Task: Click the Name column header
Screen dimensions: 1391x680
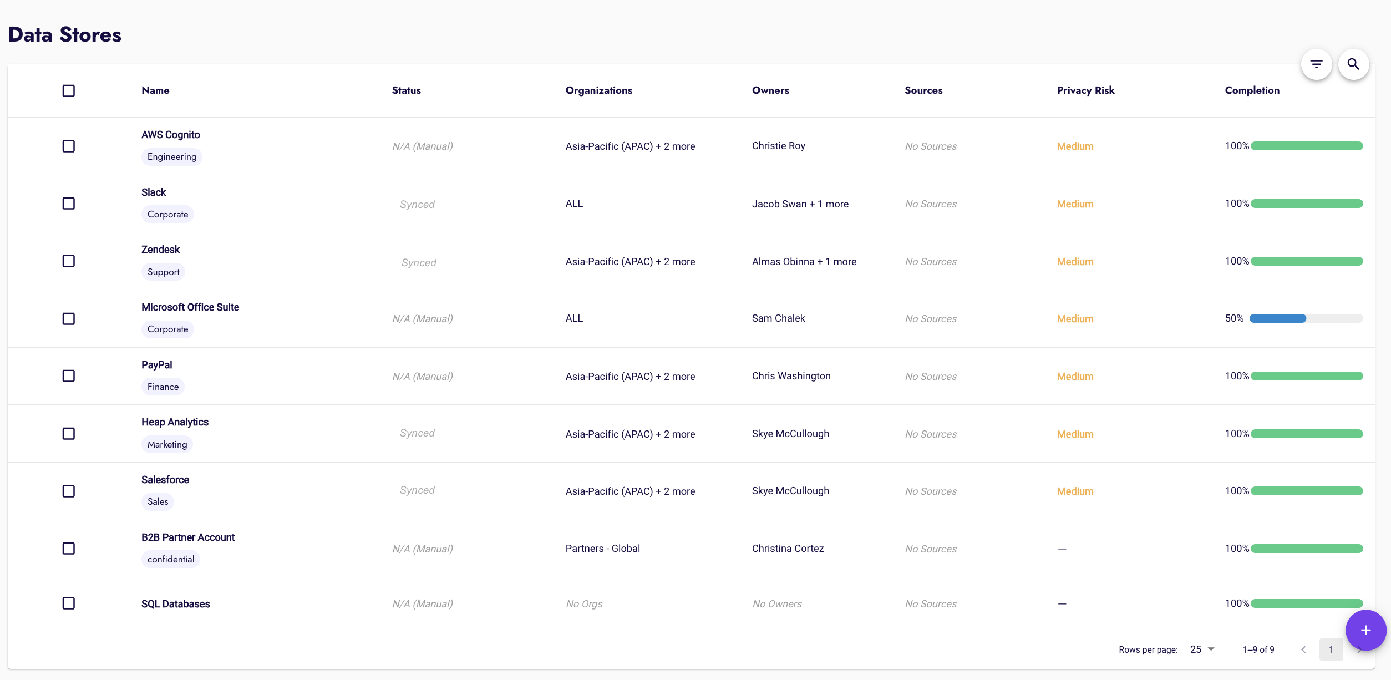Action: [x=155, y=90]
